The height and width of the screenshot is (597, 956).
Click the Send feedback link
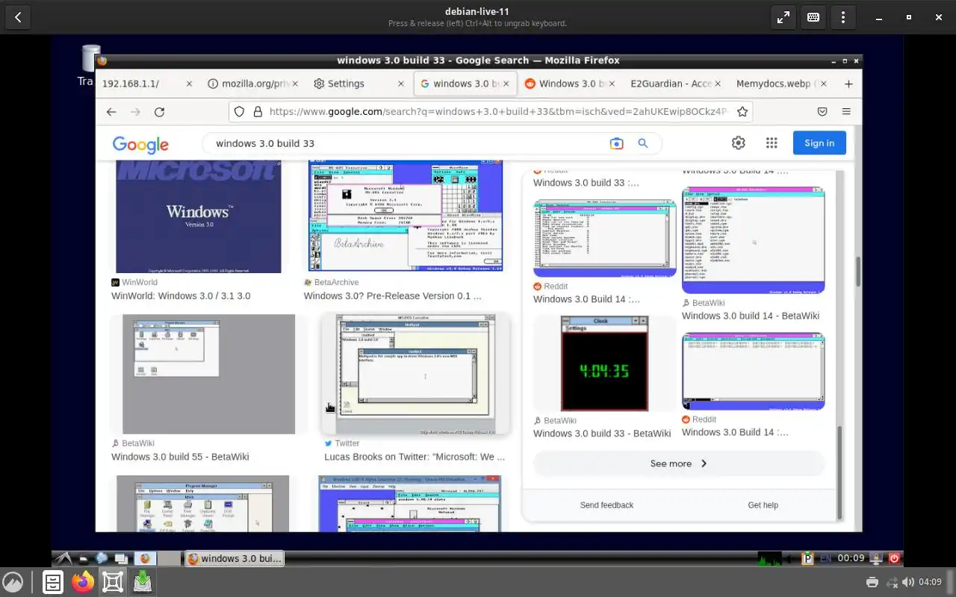click(x=606, y=505)
